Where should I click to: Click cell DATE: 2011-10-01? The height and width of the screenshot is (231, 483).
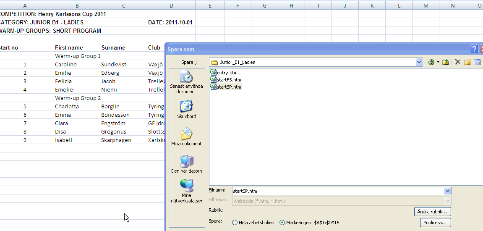tap(171, 23)
